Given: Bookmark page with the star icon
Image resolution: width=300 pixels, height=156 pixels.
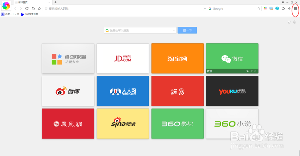Looking at the screenshot, I should tap(39, 9).
